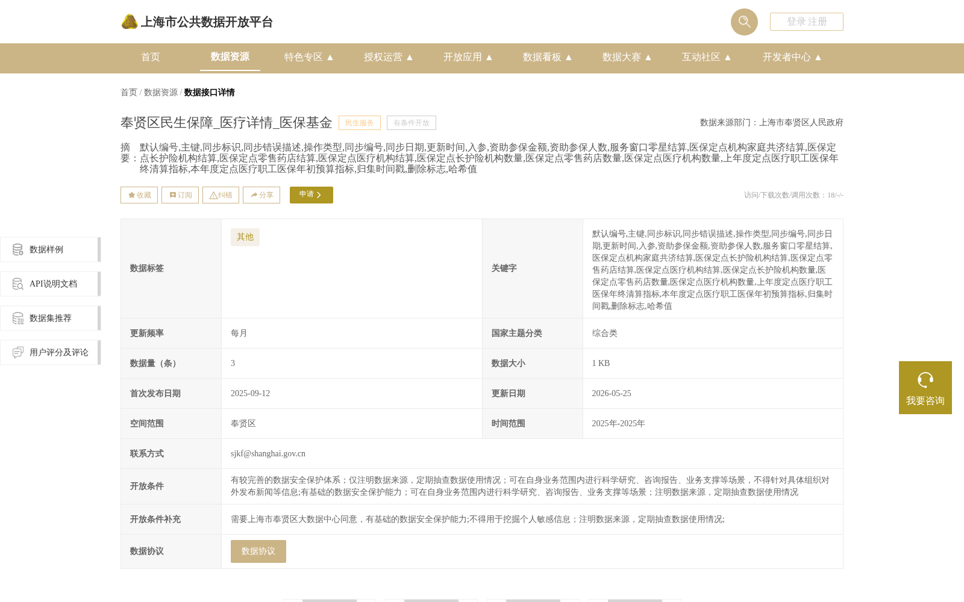Click the dataset title 奉贤区民生保障_医疗详情_医保基金
The width and height of the screenshot is (964, 602).
click(x=227, y=123)
